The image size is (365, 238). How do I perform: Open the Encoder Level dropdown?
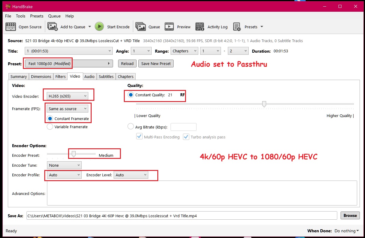pyautogui.click(x=131, y=175)
